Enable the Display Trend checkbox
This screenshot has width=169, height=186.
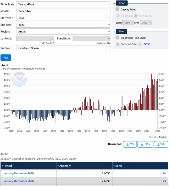[117, 9]
